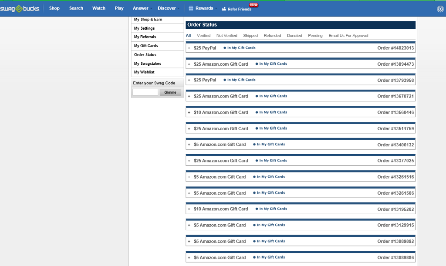Expand order #13377025 with the plus sign
The image size is (446, 266).
tap(189, 161)
